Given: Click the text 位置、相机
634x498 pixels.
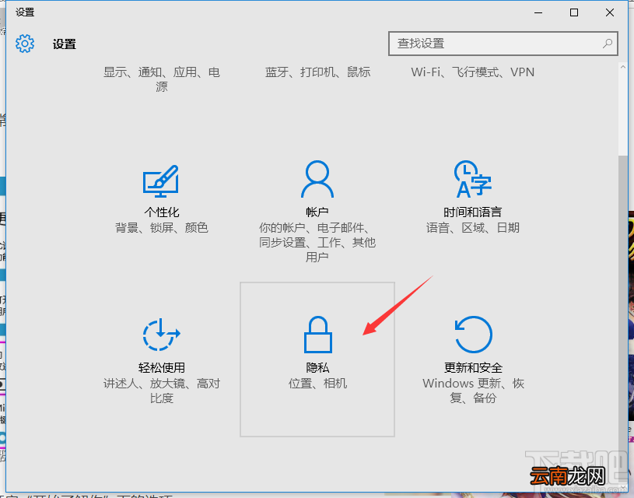Looking at the screenshot, I should (x=317, y=383).
